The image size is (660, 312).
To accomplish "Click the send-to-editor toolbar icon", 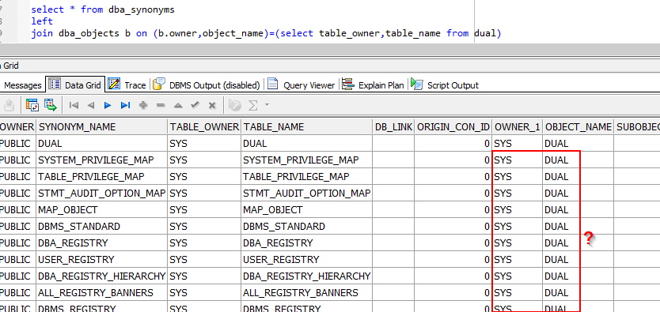I will (9, 105).
